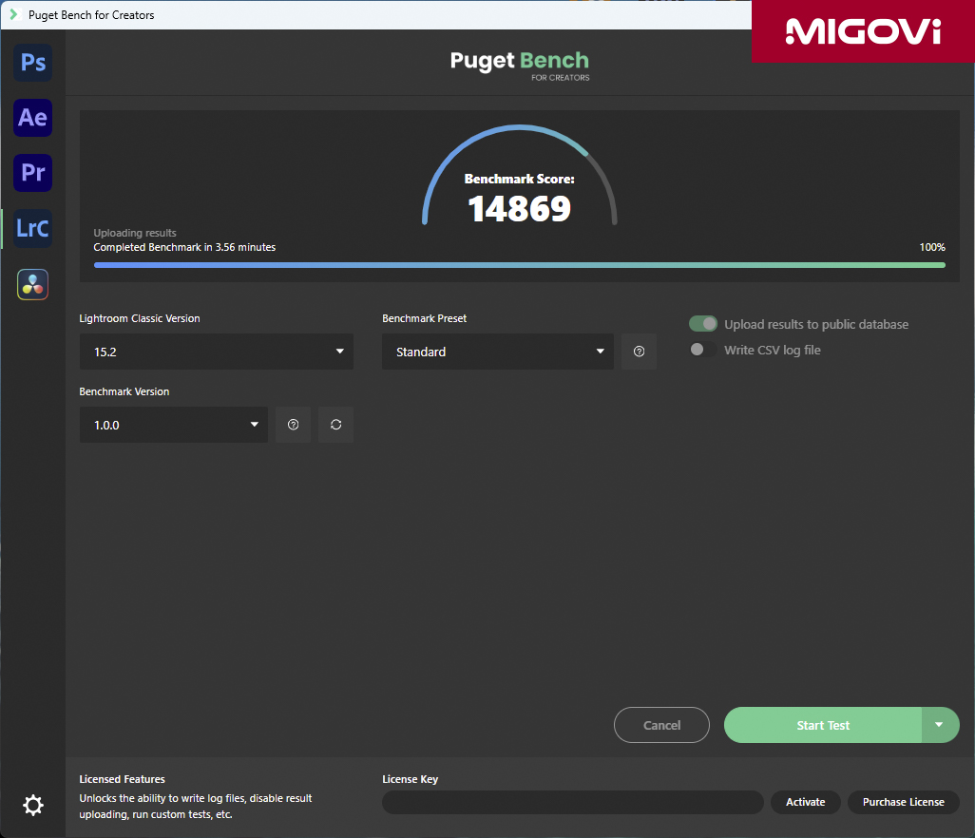This screenshot has width=975, height=838.
Task: Open the Start Test options arrow
Action: coord(939,725)
